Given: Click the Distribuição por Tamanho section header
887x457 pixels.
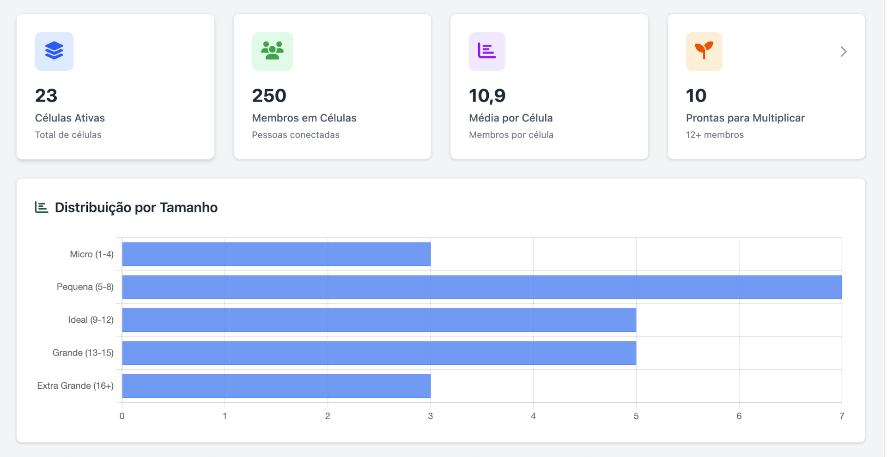Looking at the screenshot, I should point(136,207).
